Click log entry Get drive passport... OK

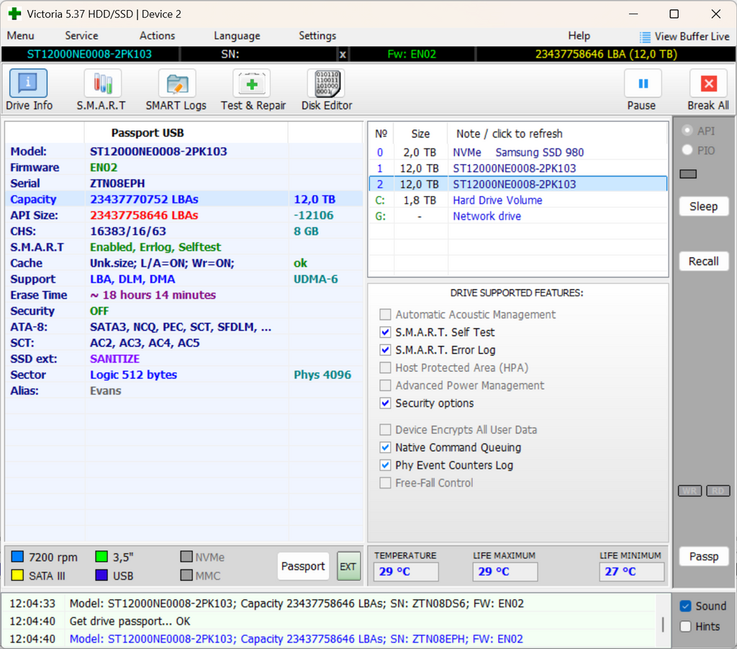pyautogui.click(x=130, y=621)
